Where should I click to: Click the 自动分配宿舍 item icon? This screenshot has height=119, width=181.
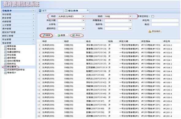pyautogui.click(x=5, y=61)
